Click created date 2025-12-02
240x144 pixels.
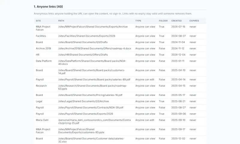pyautogui.click(x=178, y=139)
